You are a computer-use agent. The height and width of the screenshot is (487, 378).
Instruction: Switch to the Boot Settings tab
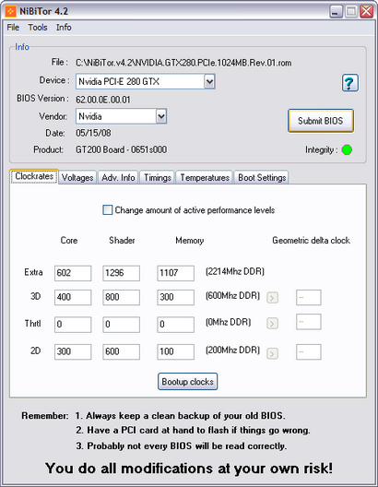pos(262,177)
